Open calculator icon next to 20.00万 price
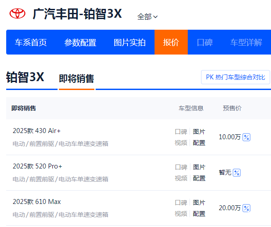 (x=247, y=208)
